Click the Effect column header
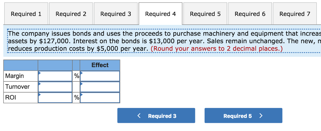Screen dimensions: 321x131 pos(100,65)
